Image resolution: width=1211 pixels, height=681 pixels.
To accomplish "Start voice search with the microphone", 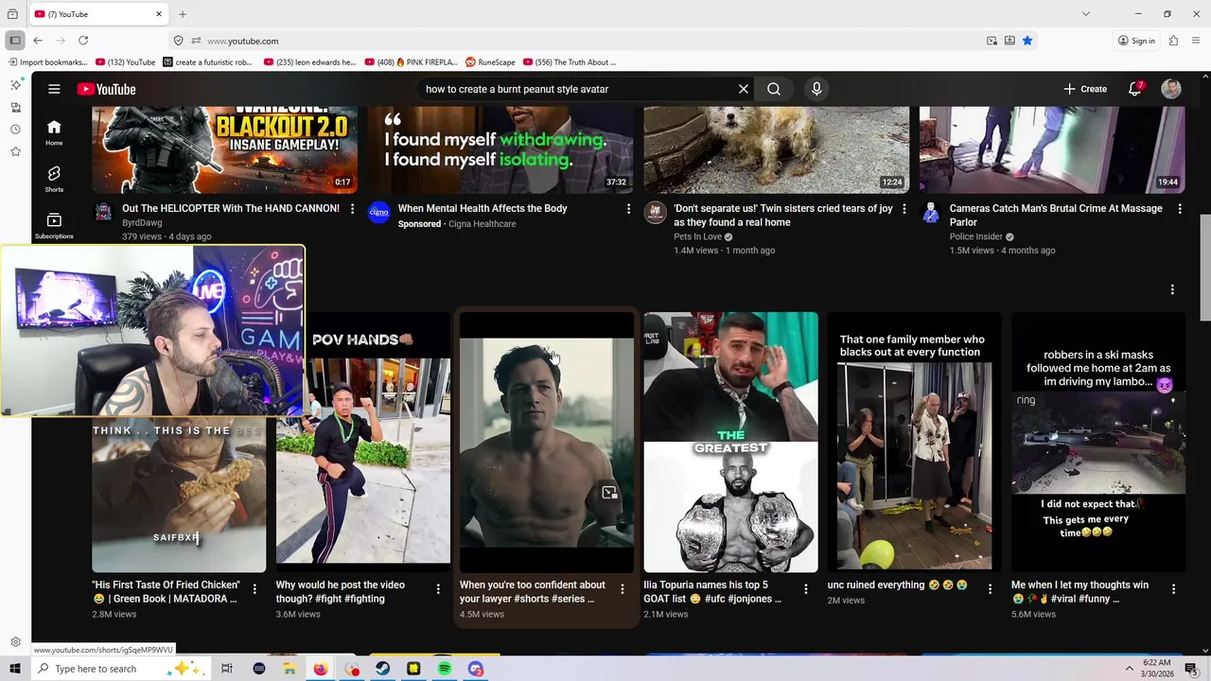I will tap(816, 89).
